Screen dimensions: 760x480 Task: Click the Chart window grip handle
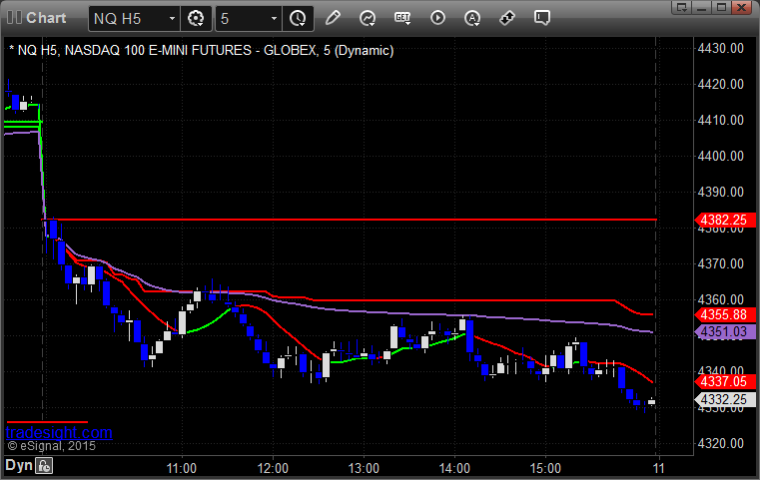(14, 18)
